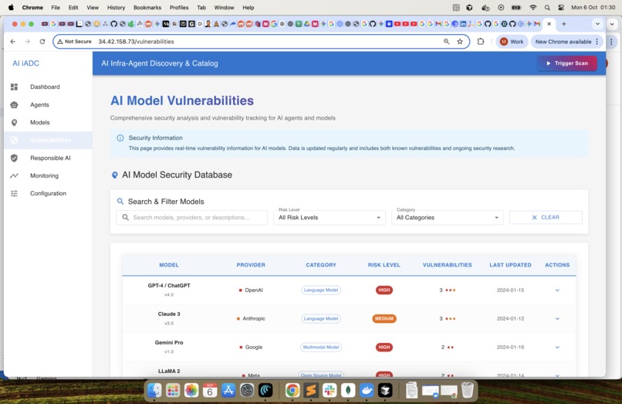Open the History menu

point(116,8)
